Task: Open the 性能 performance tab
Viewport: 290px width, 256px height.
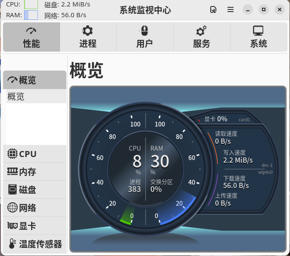Action: pyautogui.click(x=31, y=37)
